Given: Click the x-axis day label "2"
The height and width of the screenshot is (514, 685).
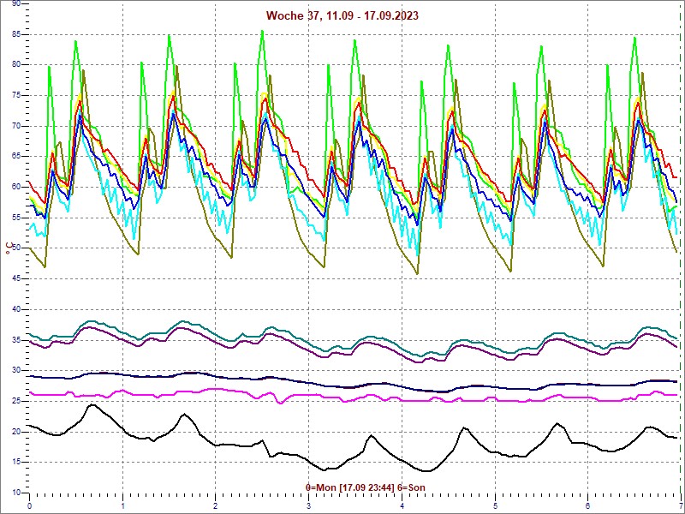Looking at the screenshot, I should pos(216,506).
